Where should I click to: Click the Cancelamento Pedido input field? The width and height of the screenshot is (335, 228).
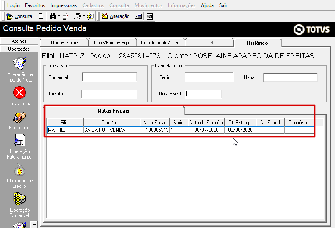[x=209, y=77]
